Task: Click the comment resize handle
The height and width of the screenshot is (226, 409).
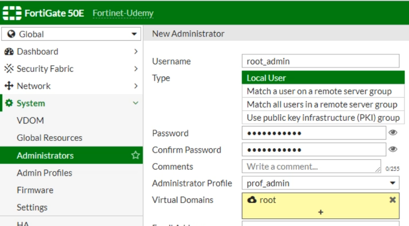Action: pyautogui.click(x=378, y=170)
